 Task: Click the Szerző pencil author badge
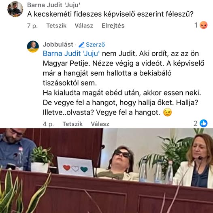tap(92, 45)
